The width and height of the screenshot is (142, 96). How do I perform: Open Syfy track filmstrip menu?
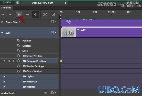[x=53, y=33]
